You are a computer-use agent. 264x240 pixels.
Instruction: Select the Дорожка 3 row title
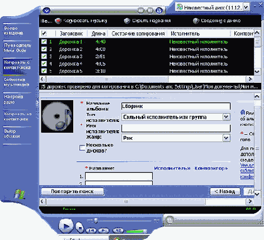[x=70, y=57]
